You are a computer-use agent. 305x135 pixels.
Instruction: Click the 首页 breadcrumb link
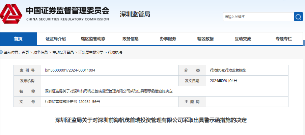25,52
